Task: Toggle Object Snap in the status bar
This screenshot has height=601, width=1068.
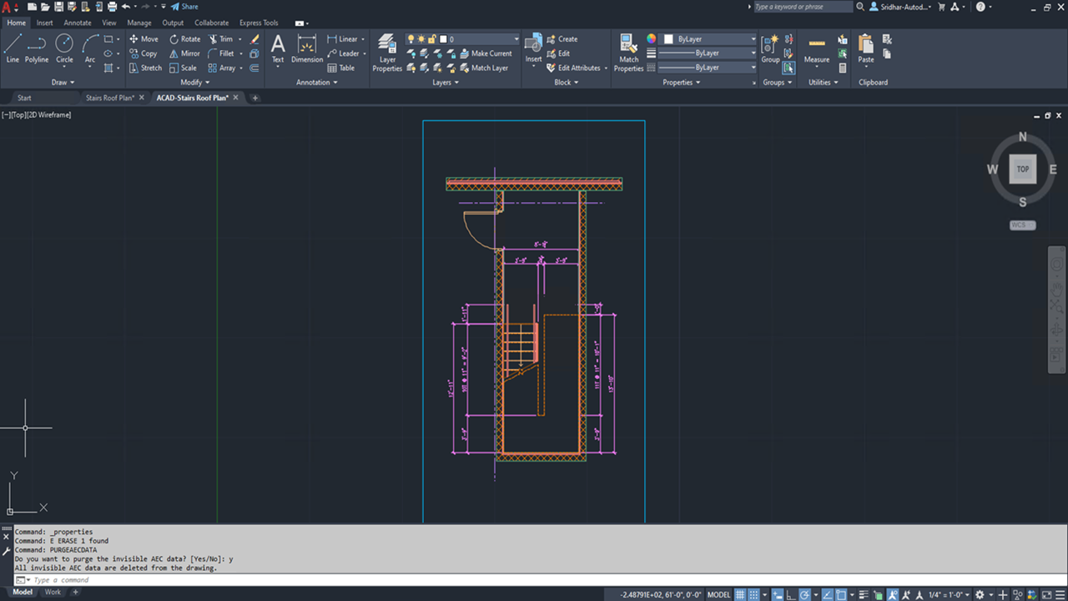Action: [x=840, y=595]
